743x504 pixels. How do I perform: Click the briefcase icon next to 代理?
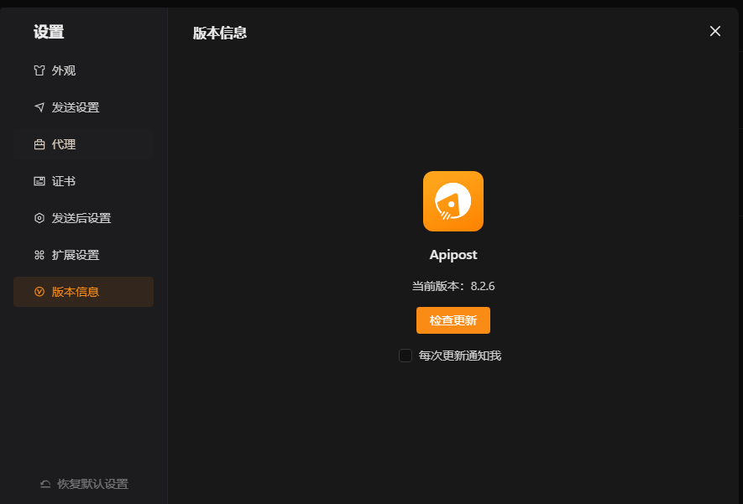coord(39,144)
